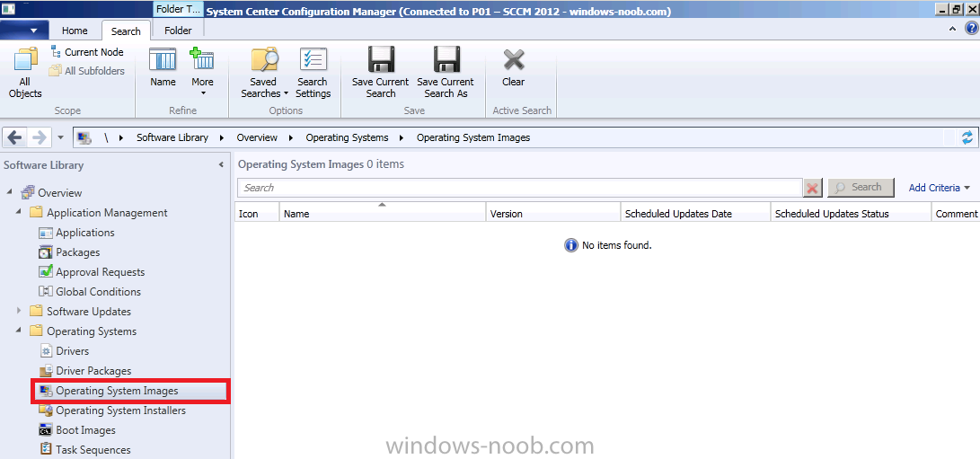This screenshot has height=459, width=980.
Task: Open the Task Sequences node
Action: pyautogui.click(x=93, y=450)
